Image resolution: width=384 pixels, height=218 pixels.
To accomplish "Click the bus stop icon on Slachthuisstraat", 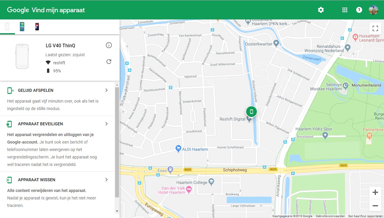I will coord(170,88).
